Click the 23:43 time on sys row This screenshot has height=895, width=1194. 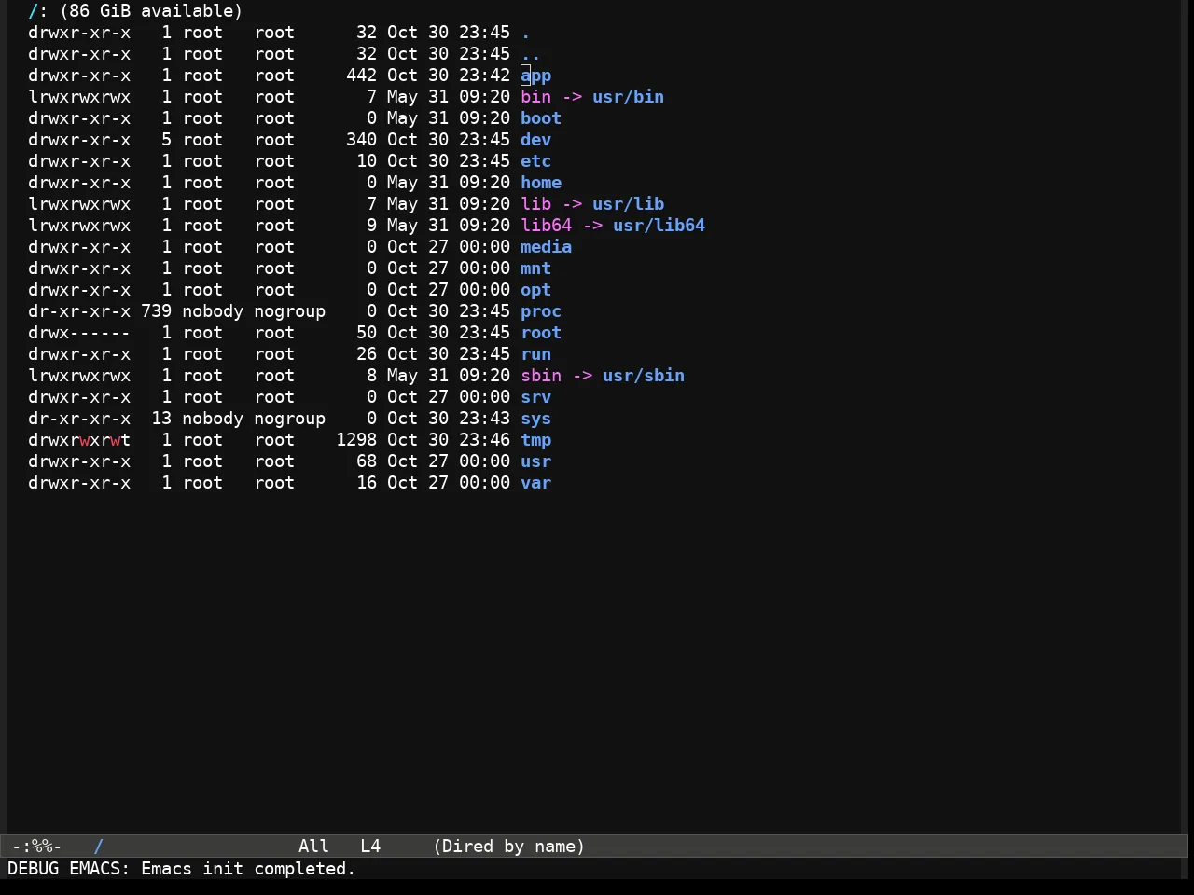click(x=485, y=419)
